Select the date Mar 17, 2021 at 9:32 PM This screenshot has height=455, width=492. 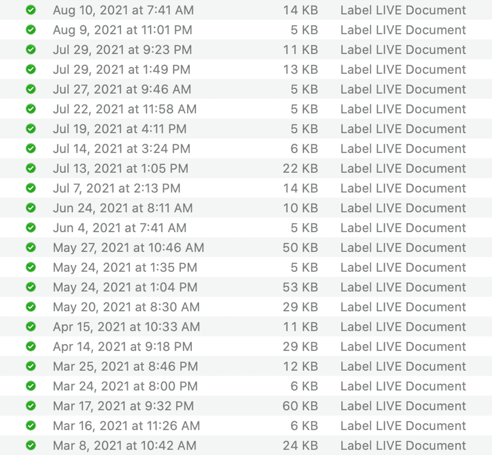click(x=124, y=406)
